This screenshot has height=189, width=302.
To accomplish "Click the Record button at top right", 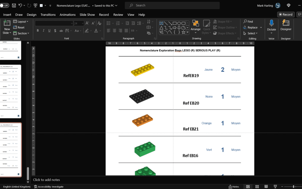I will [285, 15].
